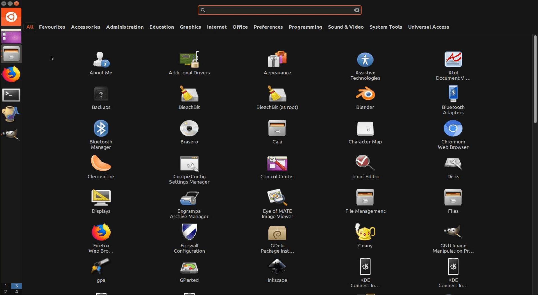538x295 pixels.
Task: Click the vertical scrollbar of app list
Action: (535, 79)
